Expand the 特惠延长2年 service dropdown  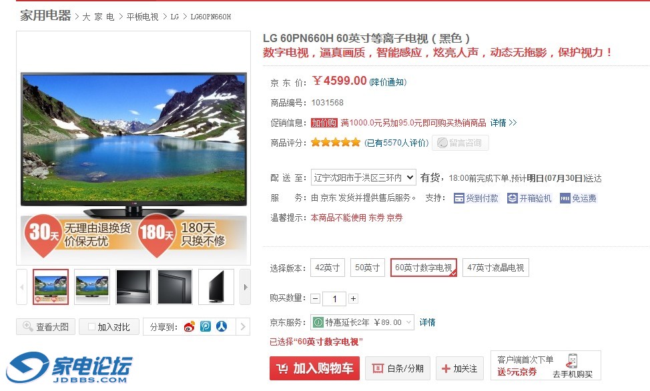[x=362, y=322]
